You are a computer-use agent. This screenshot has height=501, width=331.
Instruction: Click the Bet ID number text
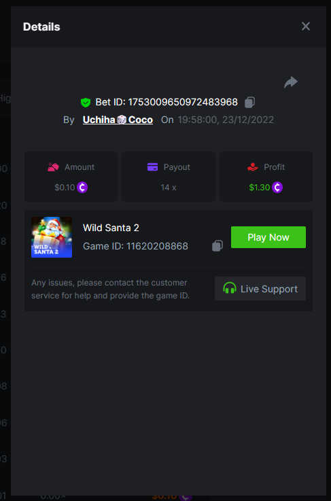tap(183, 102)
